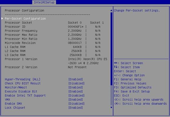Click the L2 Cache RAM 2560KB value
This screenshot has width=170, height=117.
(x=76, y=51)
